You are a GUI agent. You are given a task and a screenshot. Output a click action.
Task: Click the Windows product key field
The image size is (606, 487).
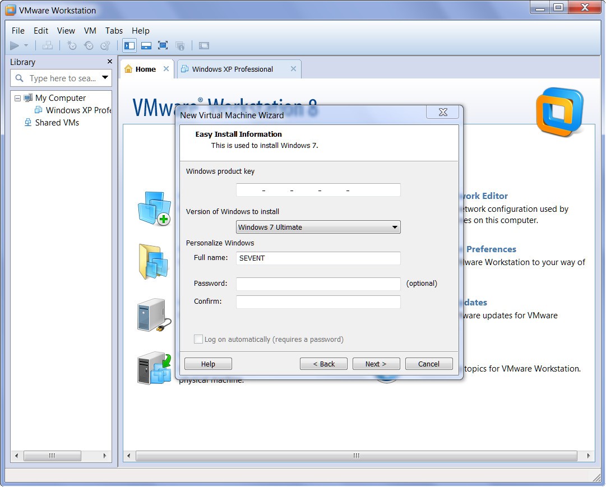[x=318, y=190]
